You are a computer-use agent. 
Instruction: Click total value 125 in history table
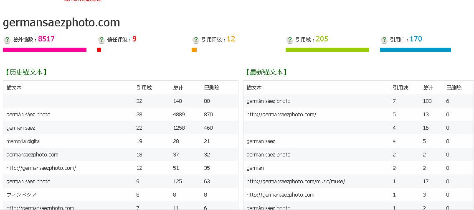coord(177,182)
